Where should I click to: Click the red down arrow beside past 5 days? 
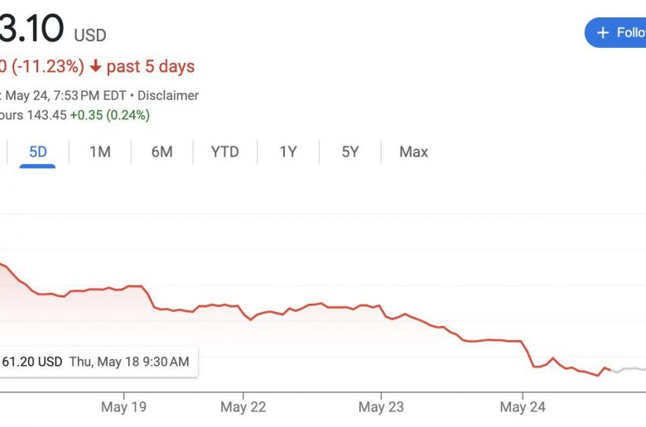(x=96, y=66)
